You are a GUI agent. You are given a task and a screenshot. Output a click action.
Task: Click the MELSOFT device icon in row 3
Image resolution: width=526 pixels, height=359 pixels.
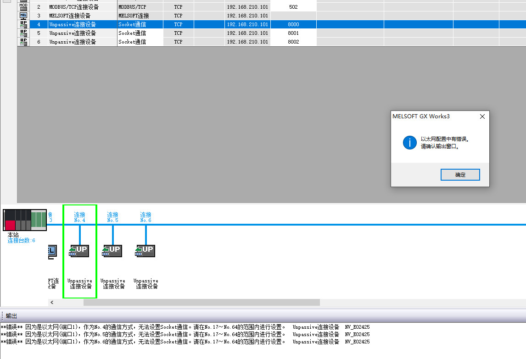23,16
